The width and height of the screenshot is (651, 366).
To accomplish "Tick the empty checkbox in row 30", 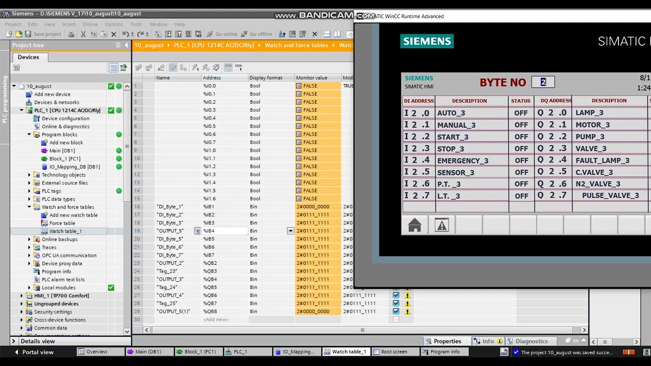I will coord(396,319).
